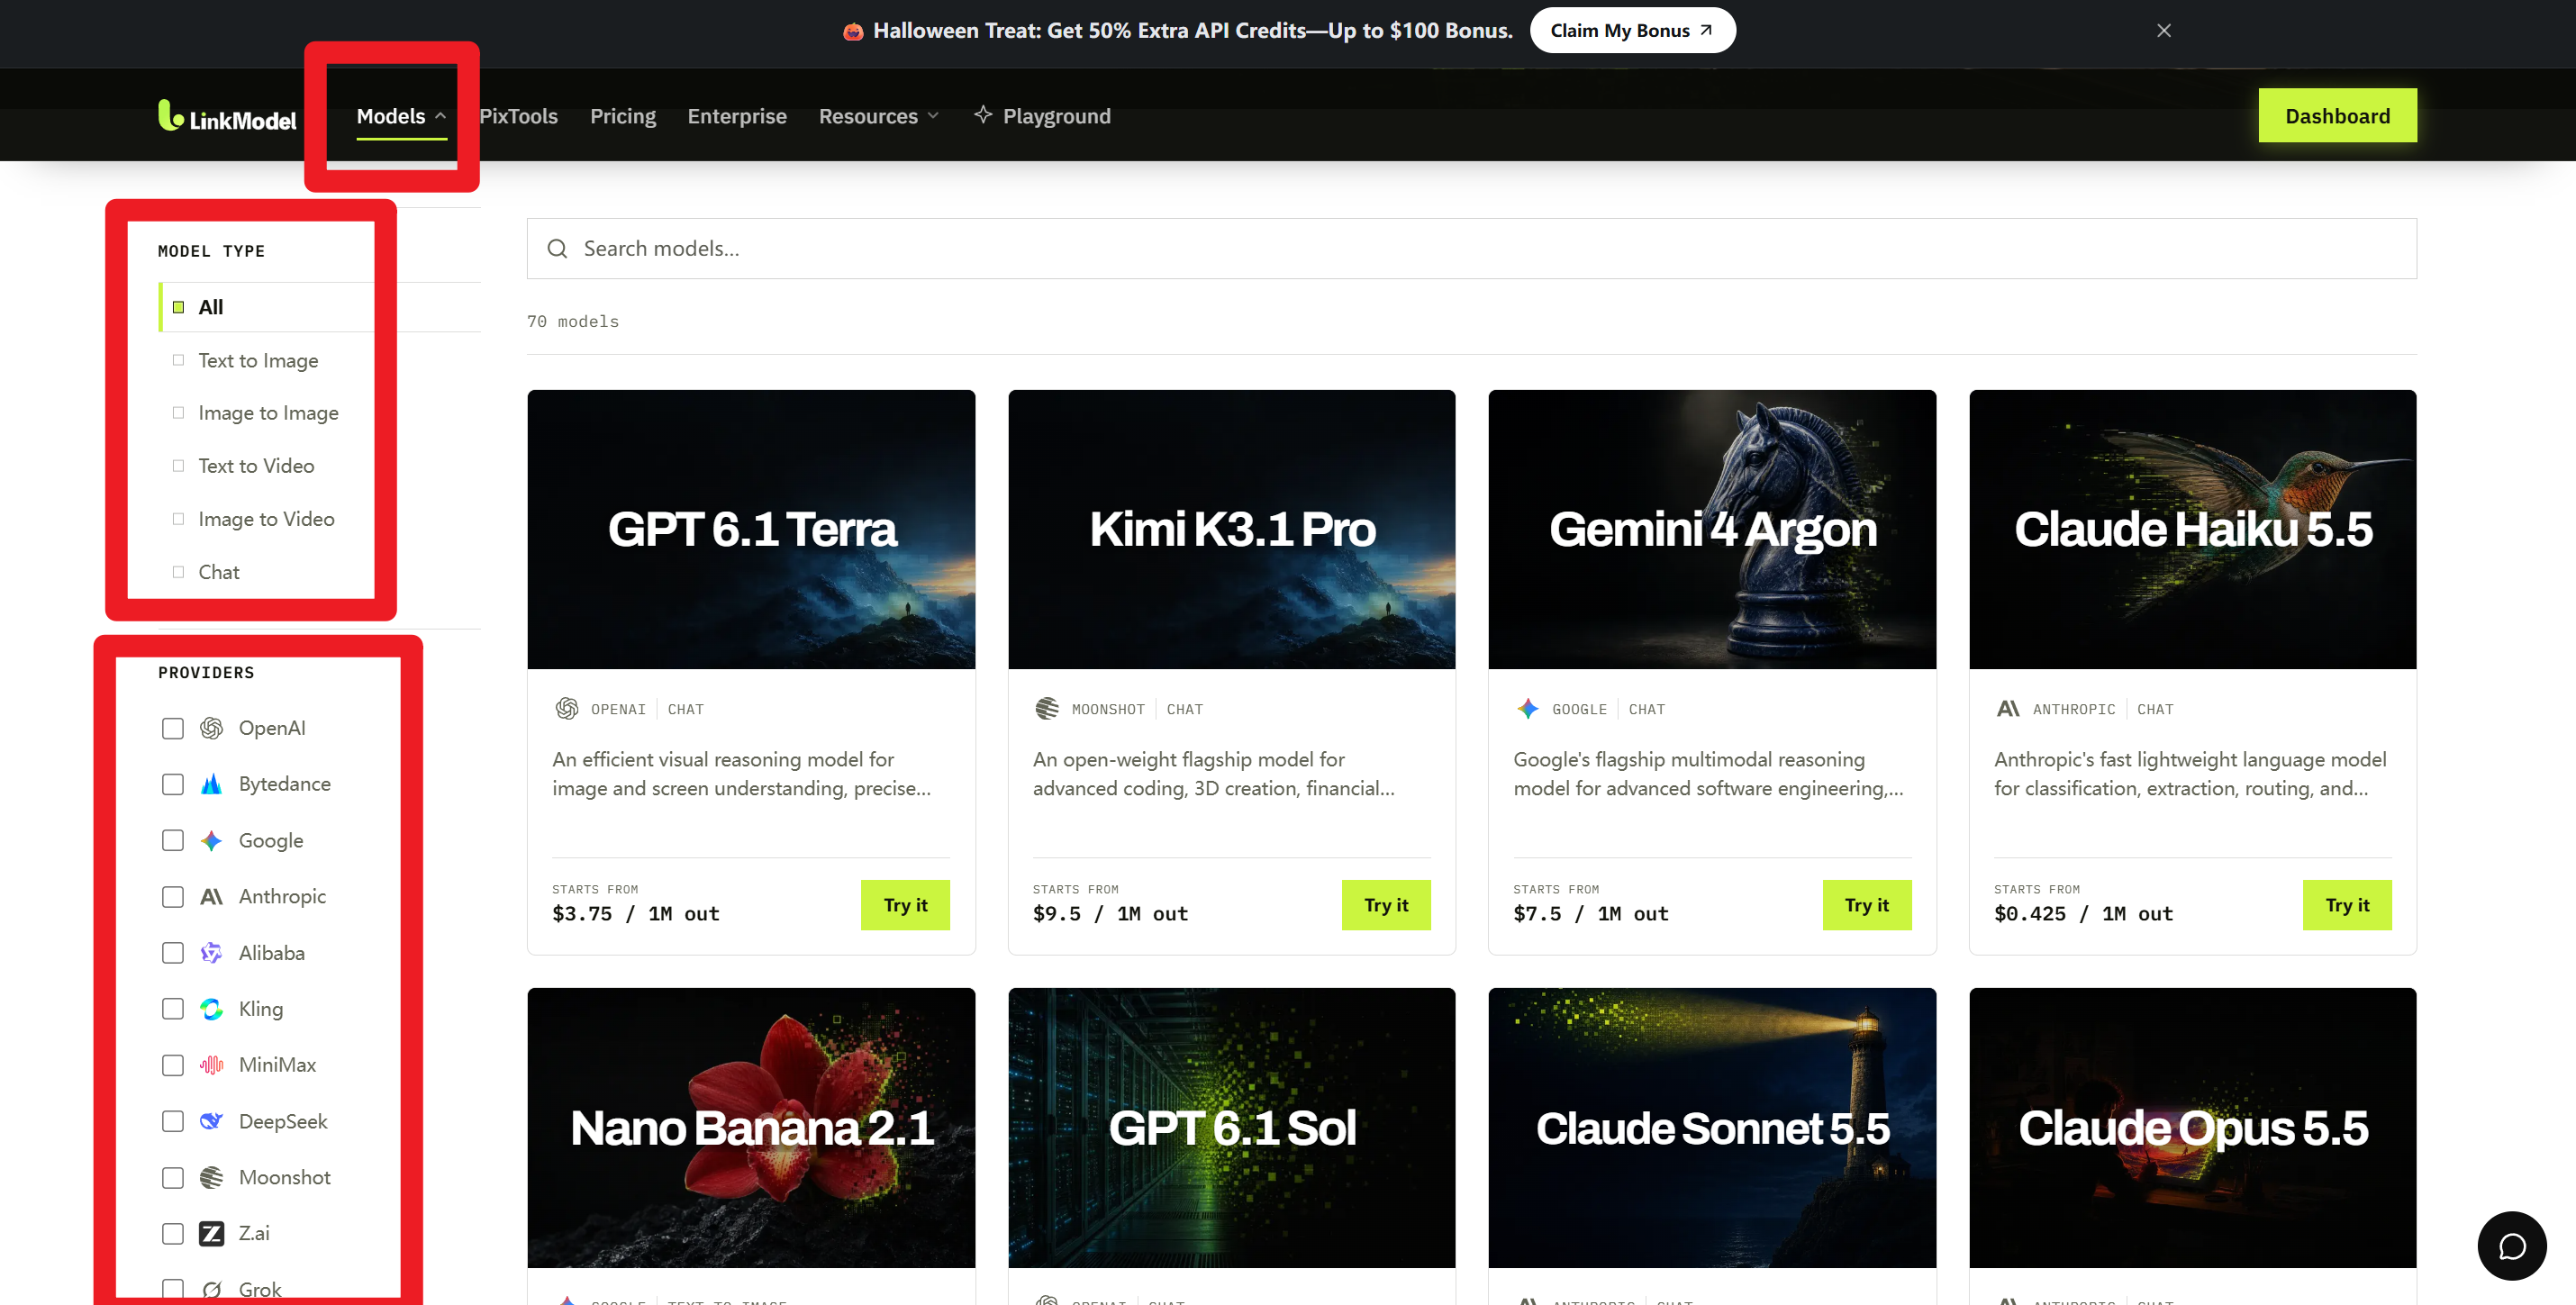Click the Bytedance provider logo

coord(211,784)
